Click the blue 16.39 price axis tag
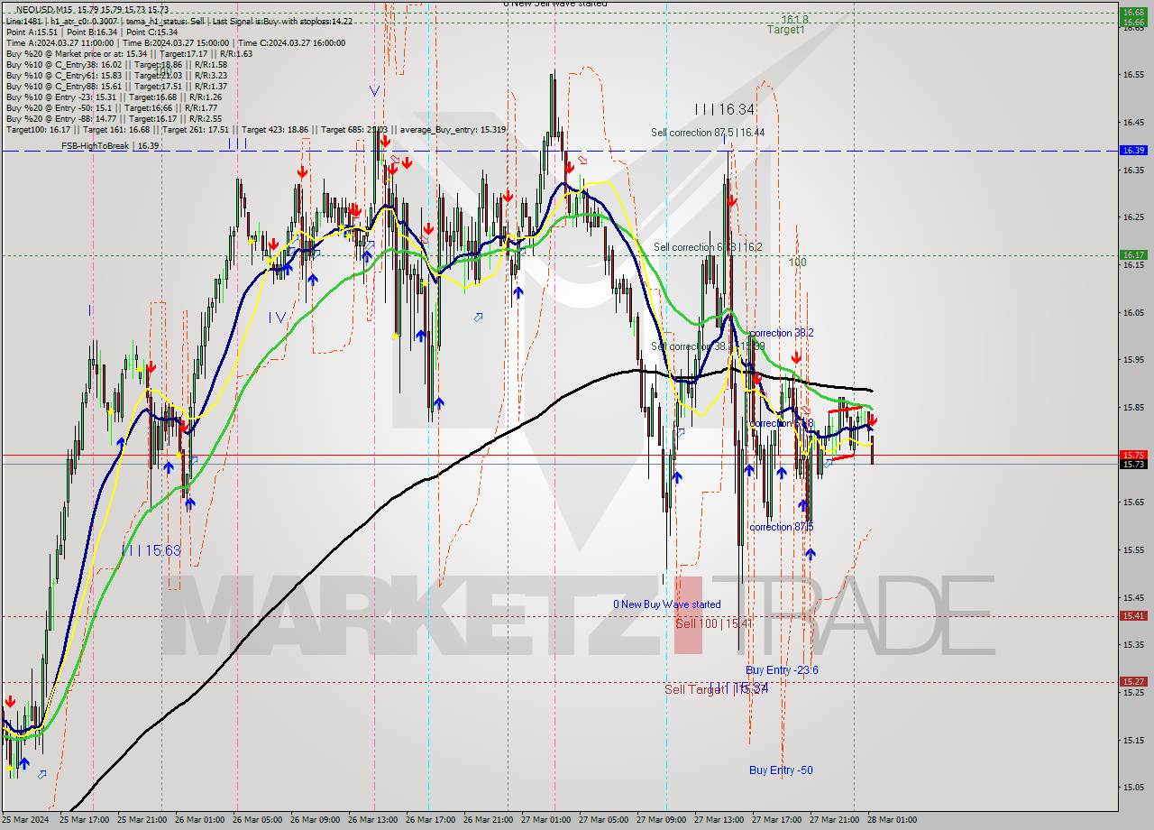Screen dimensions: 1154x830 click(1133, 150)
